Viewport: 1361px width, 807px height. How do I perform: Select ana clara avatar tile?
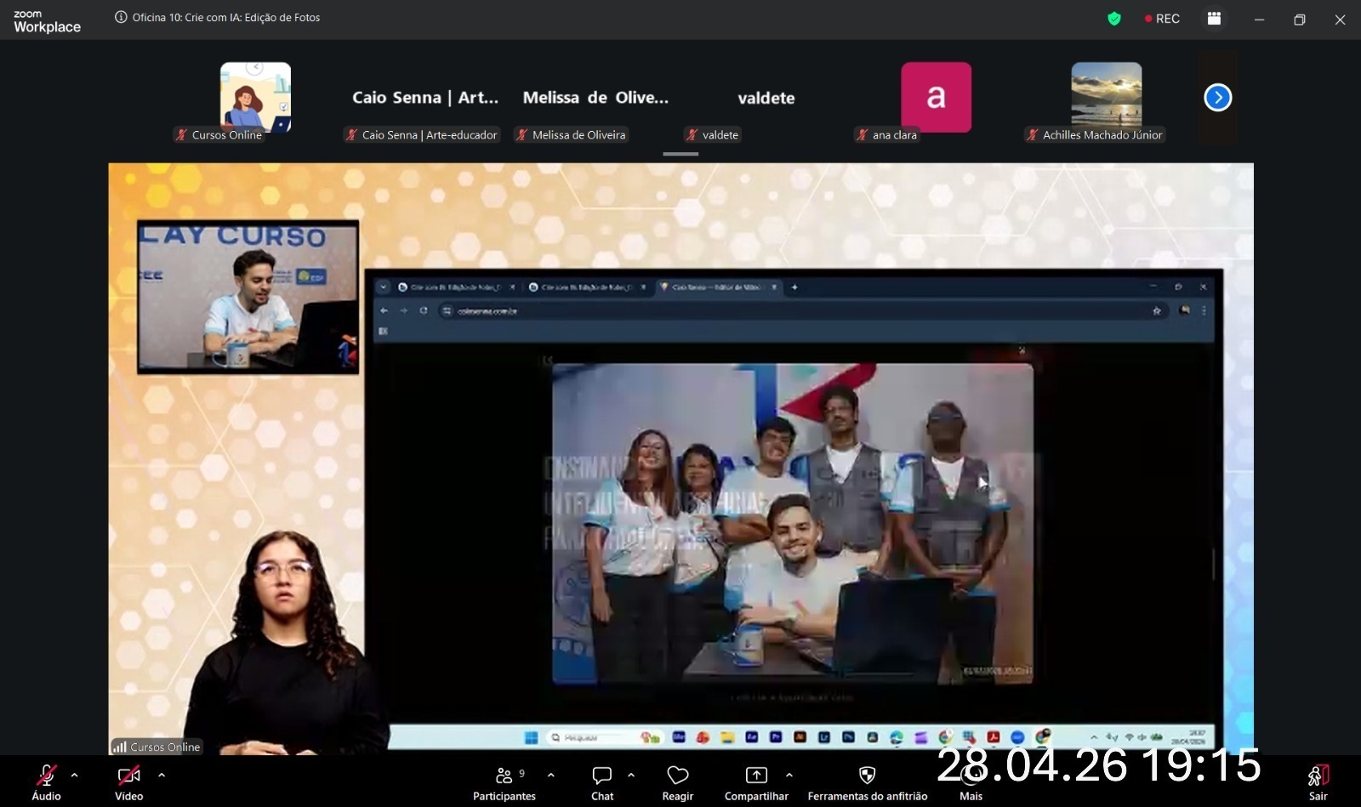[x=936, y=97]
